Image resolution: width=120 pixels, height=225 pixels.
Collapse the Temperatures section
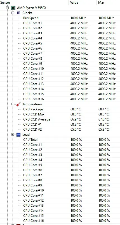point(13,104)
